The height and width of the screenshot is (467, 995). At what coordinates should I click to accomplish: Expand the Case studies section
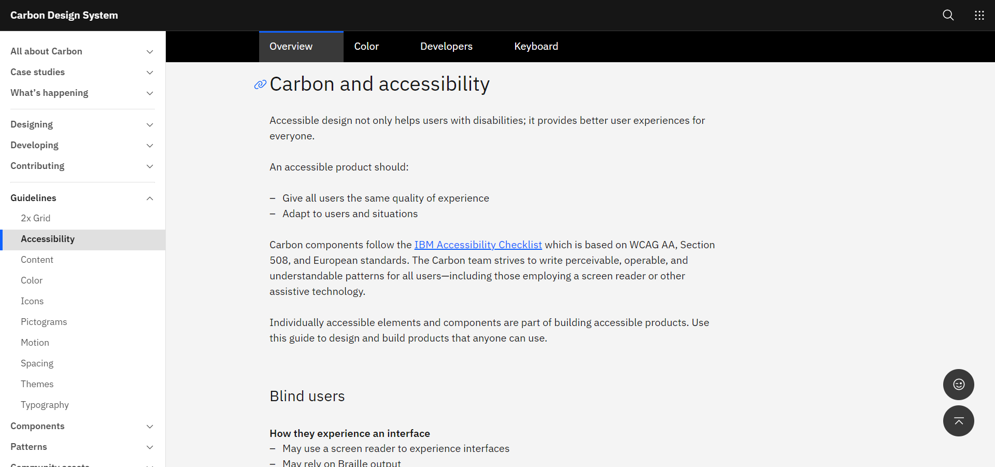(x=83, y=72)
